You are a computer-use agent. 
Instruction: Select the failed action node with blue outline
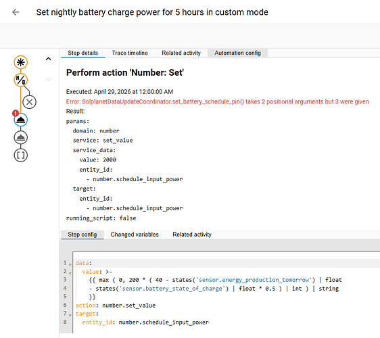20,120
